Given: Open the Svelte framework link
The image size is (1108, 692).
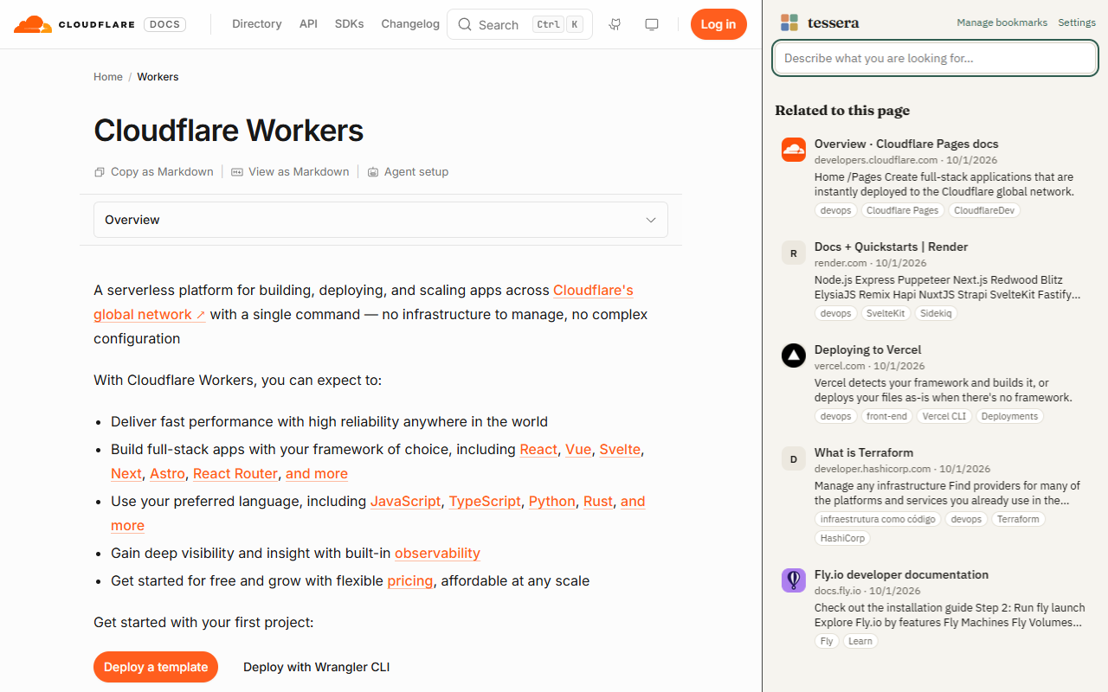Looking at the screenshot, I should pos(620,450).
